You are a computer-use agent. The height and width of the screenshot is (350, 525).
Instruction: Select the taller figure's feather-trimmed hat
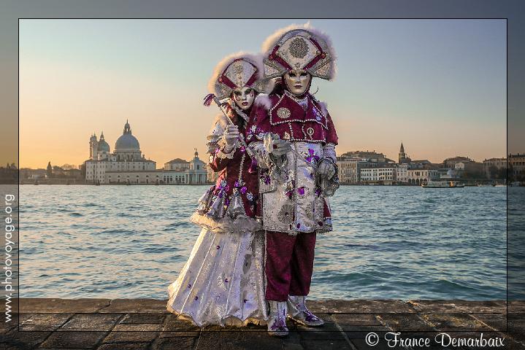[299, 50]
